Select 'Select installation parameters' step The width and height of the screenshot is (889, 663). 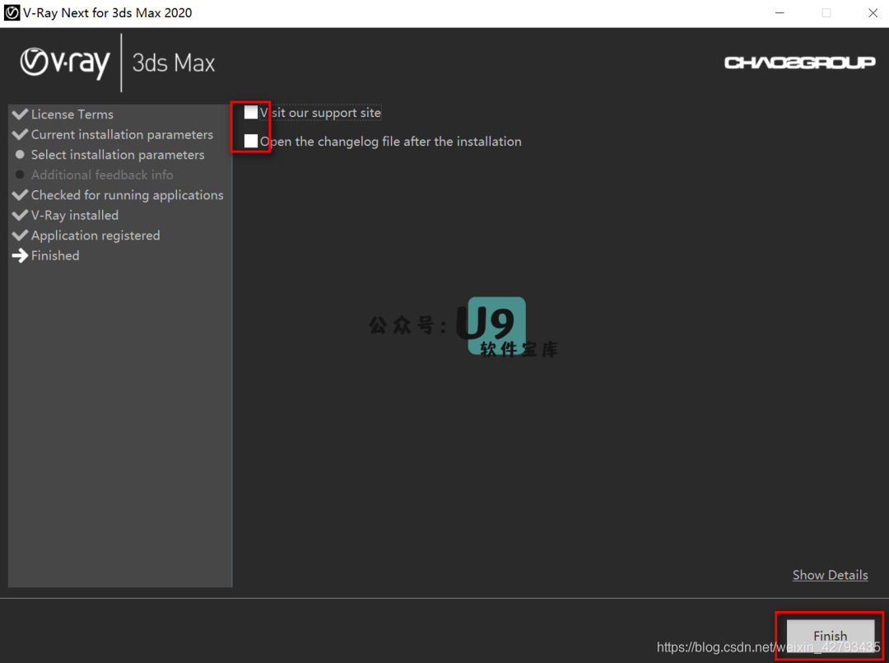point(118,155)
